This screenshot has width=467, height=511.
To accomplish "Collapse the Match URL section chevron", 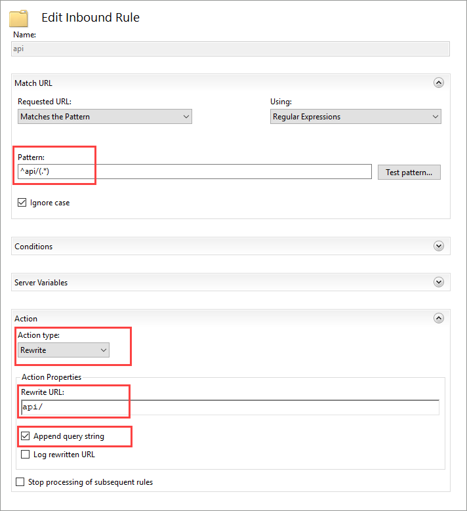I will click(x=438, y=83).
